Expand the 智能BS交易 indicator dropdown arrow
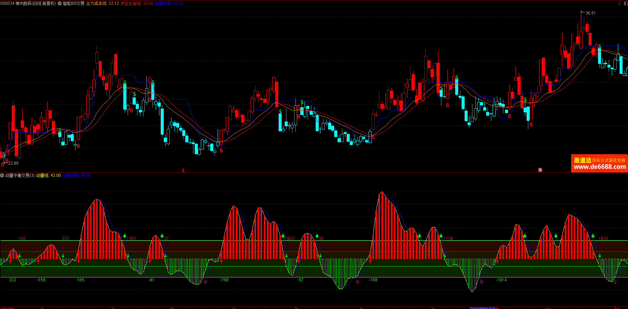This screenshot has height=309, width=628. click(60, 3)
